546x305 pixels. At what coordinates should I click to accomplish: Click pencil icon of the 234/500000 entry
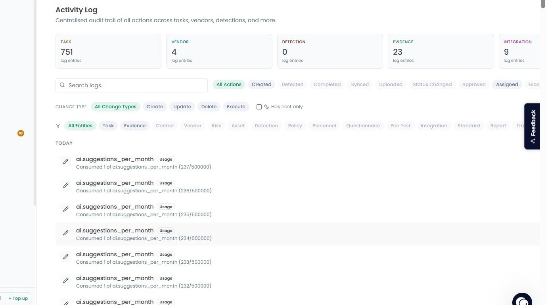point(66,233)
